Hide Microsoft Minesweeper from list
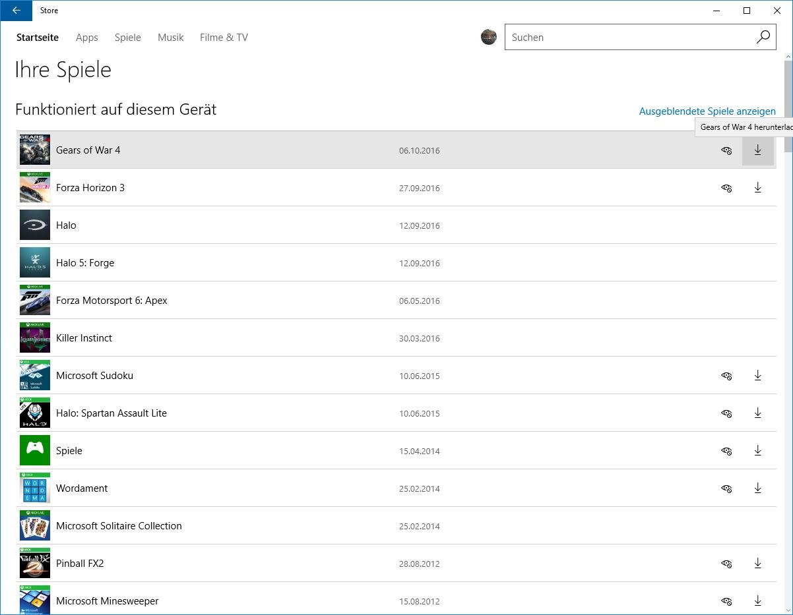This screenshot has width=793, height=615. point(726,601)
